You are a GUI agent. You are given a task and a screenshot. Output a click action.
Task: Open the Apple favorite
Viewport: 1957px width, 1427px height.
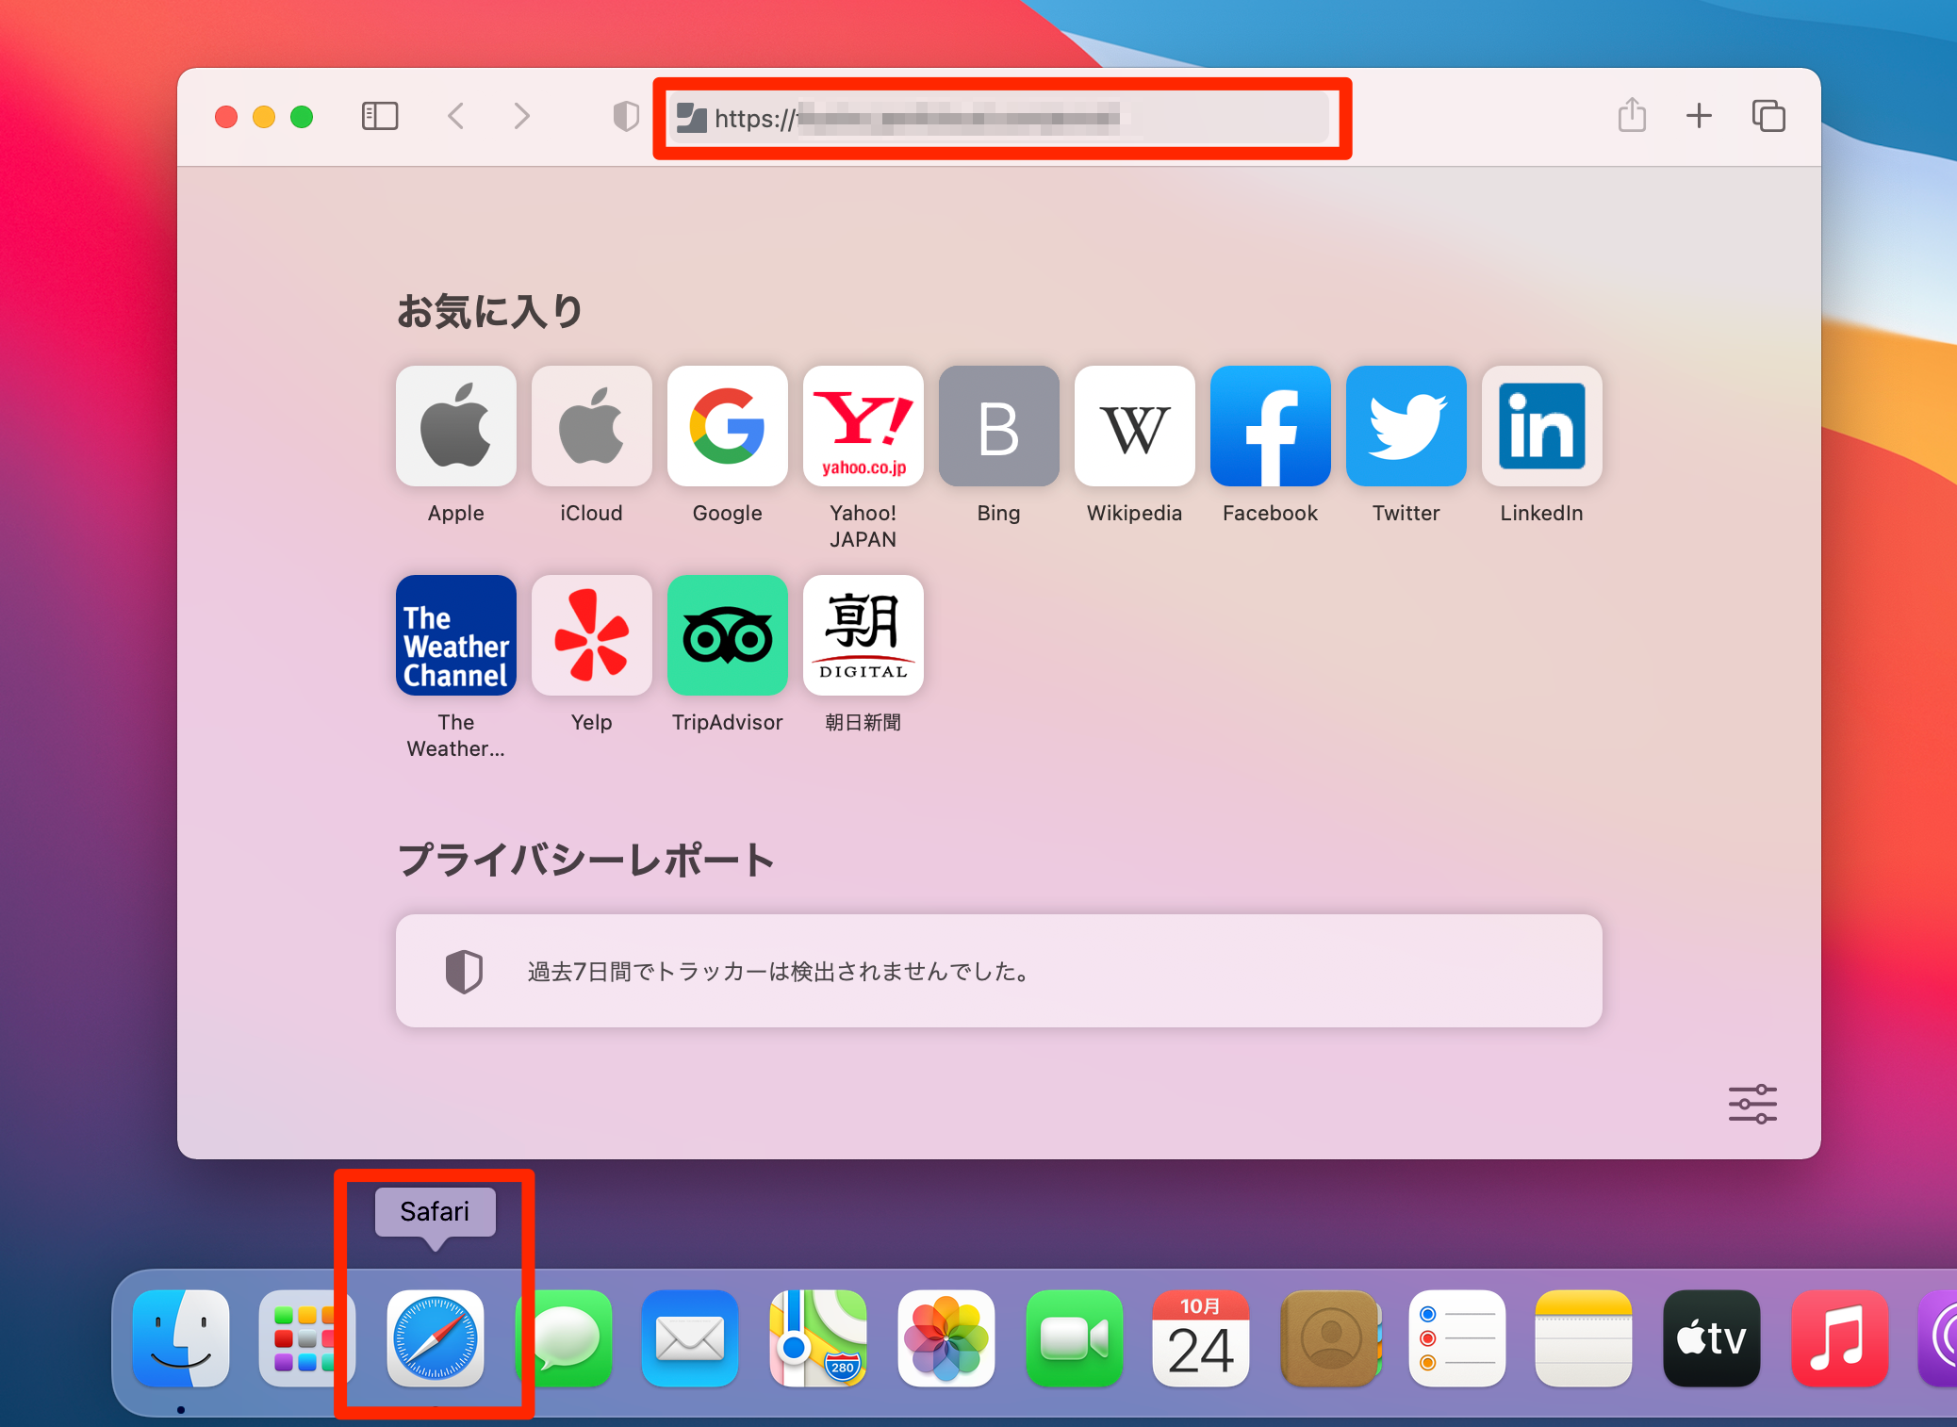point(456,426)
